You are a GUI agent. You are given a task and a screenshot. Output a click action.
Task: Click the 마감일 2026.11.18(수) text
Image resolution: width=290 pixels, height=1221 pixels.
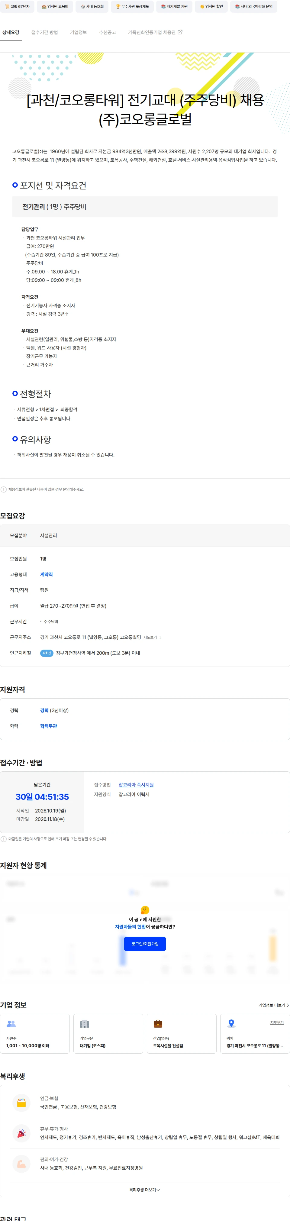[x=41, y=819]
